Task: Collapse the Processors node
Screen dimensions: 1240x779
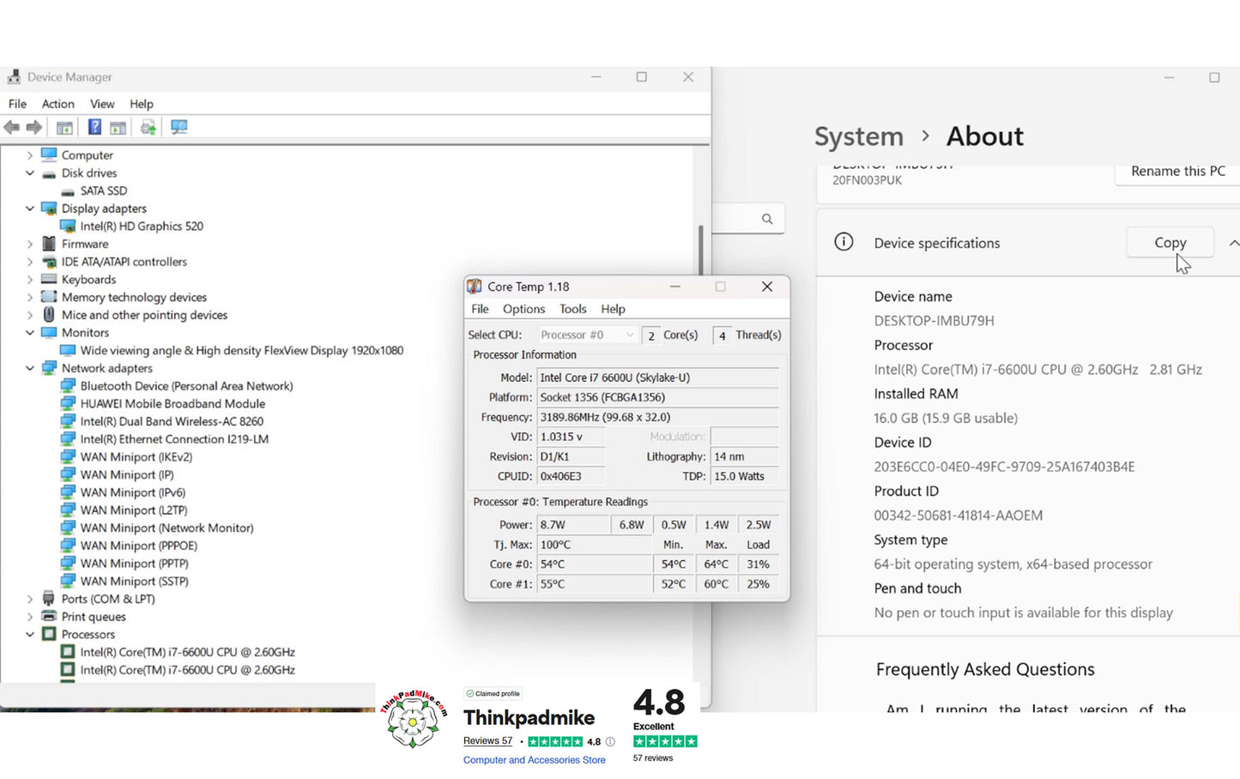Action: (30, 634)
